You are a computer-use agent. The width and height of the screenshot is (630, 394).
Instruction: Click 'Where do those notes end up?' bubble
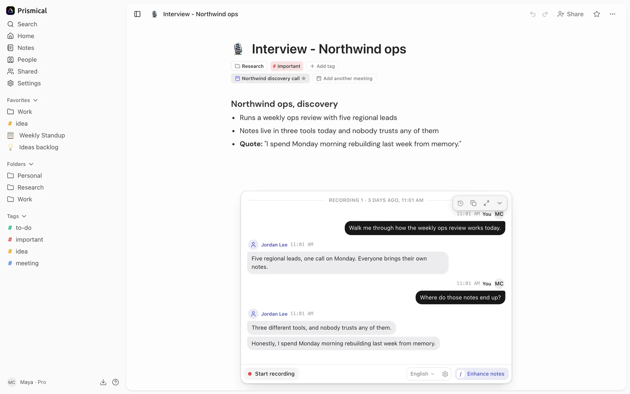point(460,297)
